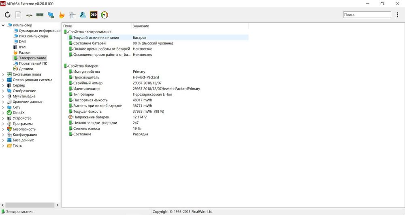Open the CPUID panel toolbar icon
The height and width of the screenshot is (215, 405).
72,15
